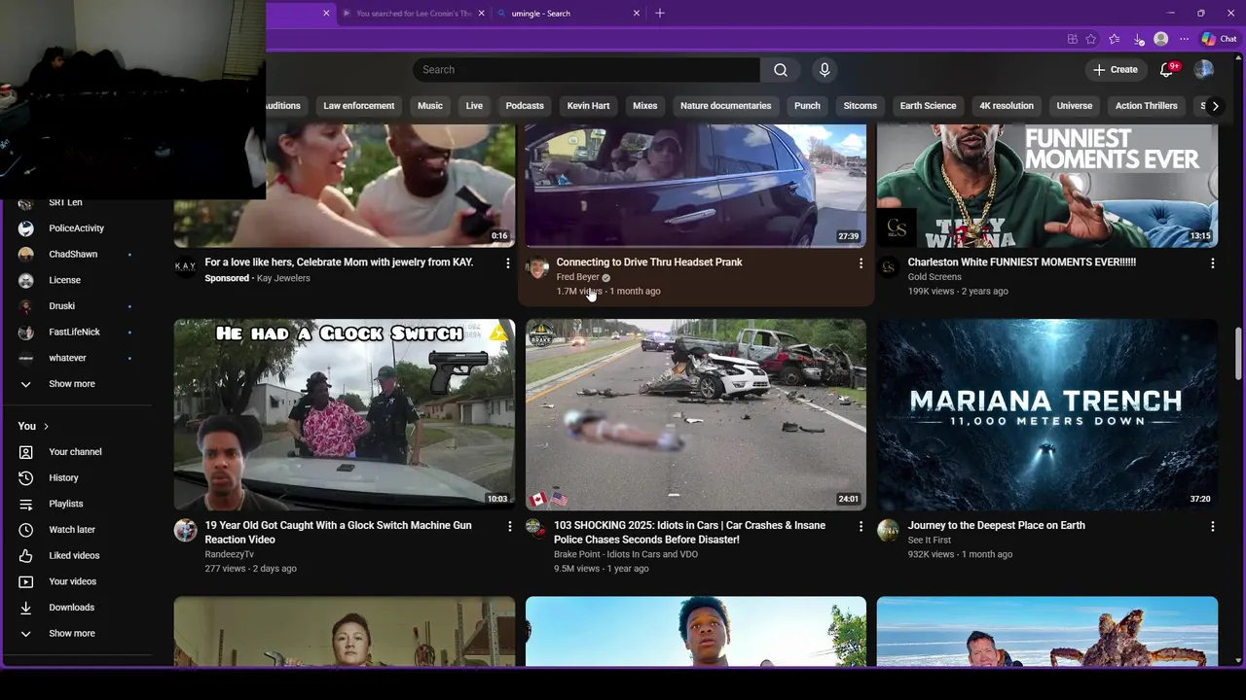The image size is (1246, 700).
Task: Select the Podcasts category chip
Action: pos(525,106)
